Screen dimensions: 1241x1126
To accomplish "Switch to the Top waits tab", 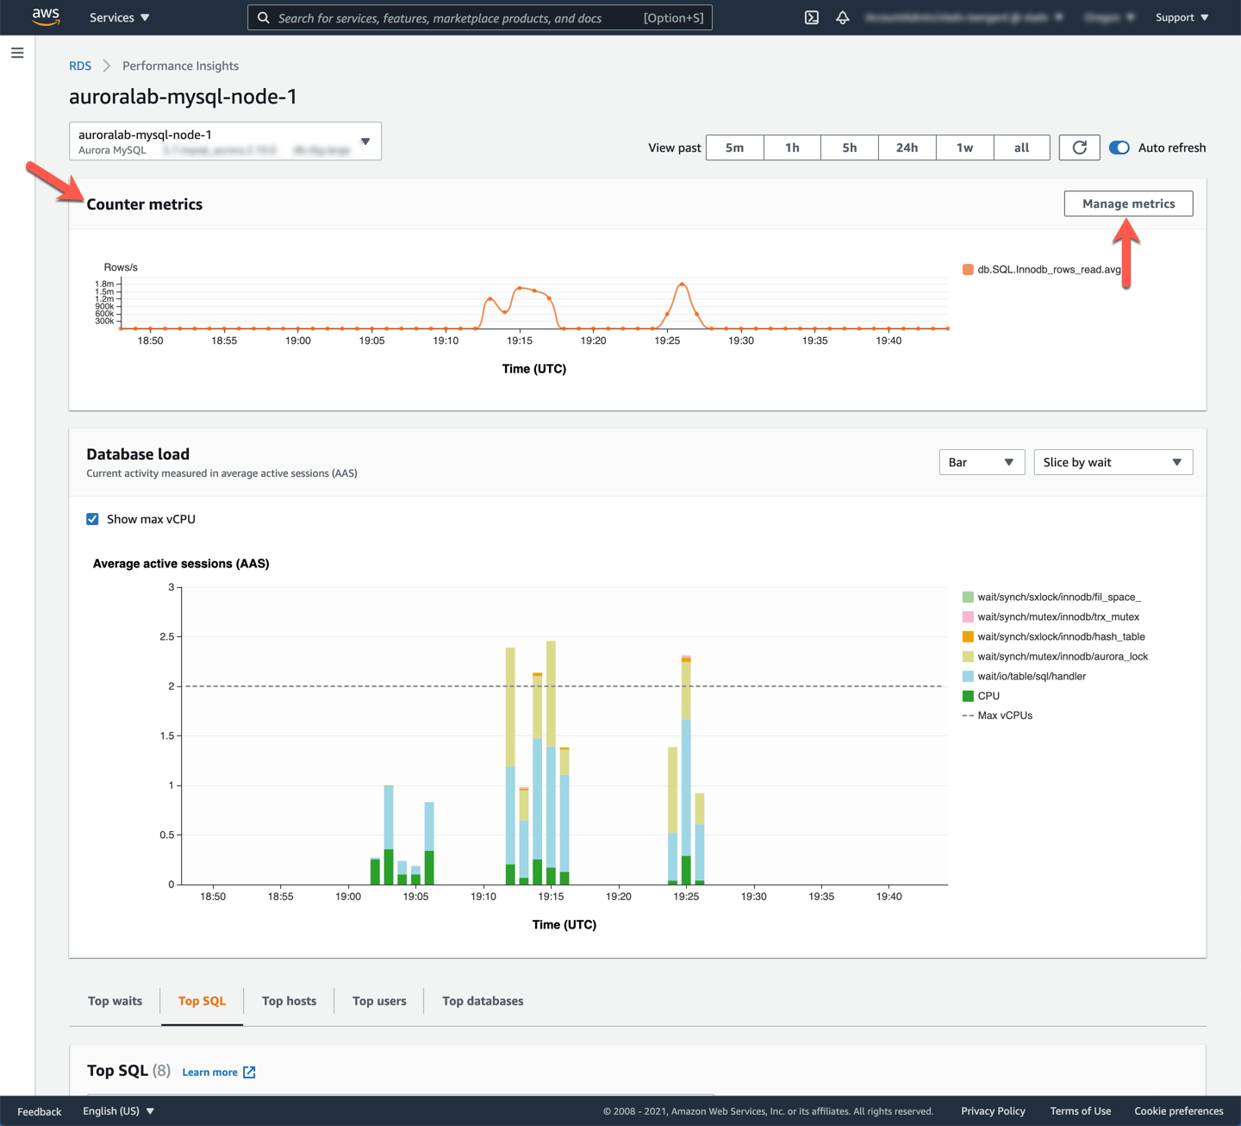I will [115, 1001].
